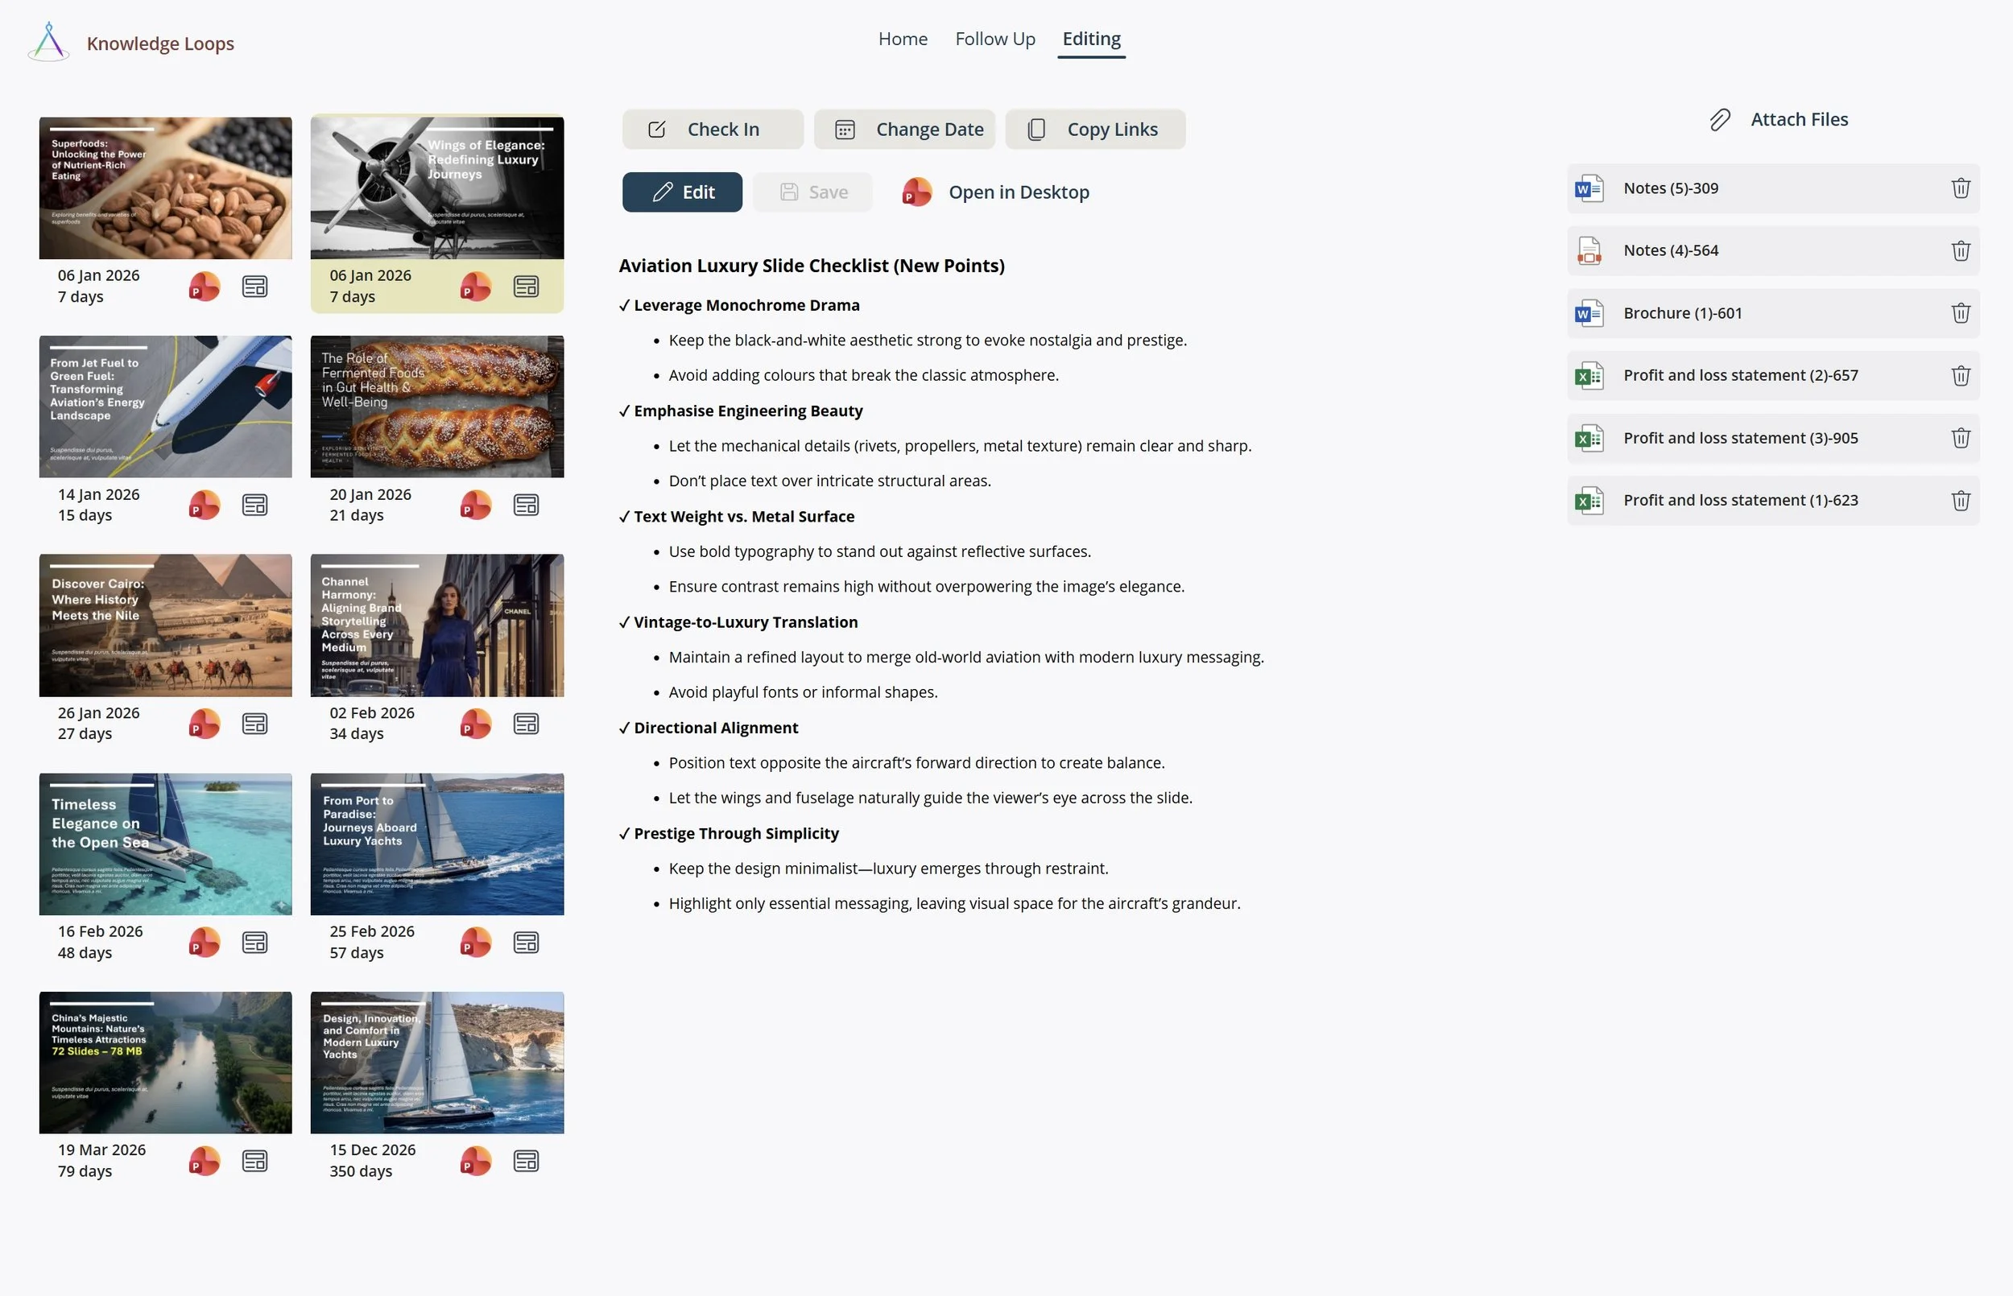Switch to the Follow Up tab
This screenshot has height=1296, width=2013.
(994, 39)
